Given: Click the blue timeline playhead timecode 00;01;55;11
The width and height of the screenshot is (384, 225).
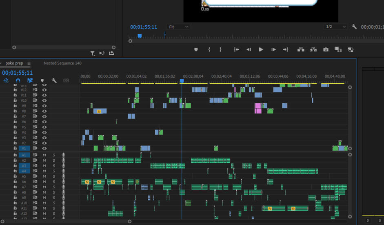Looking at the screenshot, I should [x=17, y=73].
